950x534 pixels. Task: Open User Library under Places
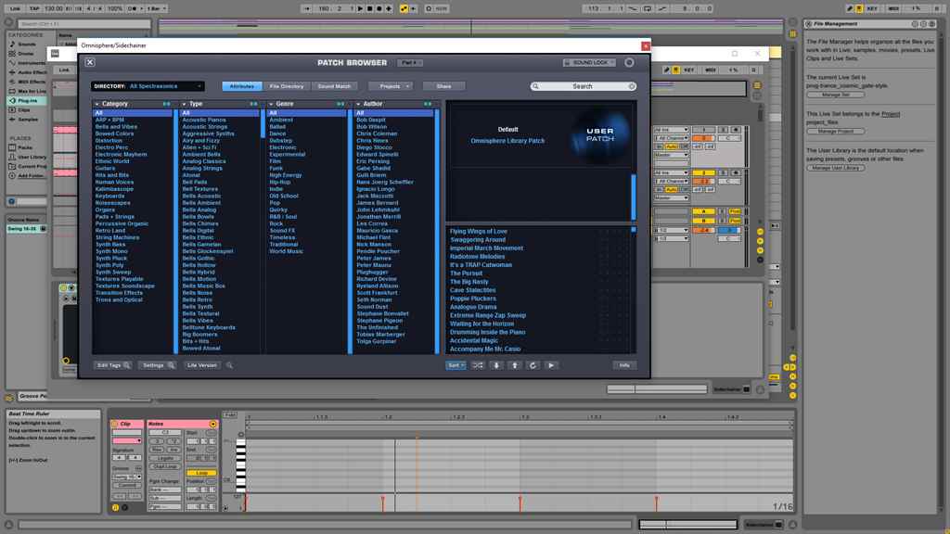click(27, 157)
